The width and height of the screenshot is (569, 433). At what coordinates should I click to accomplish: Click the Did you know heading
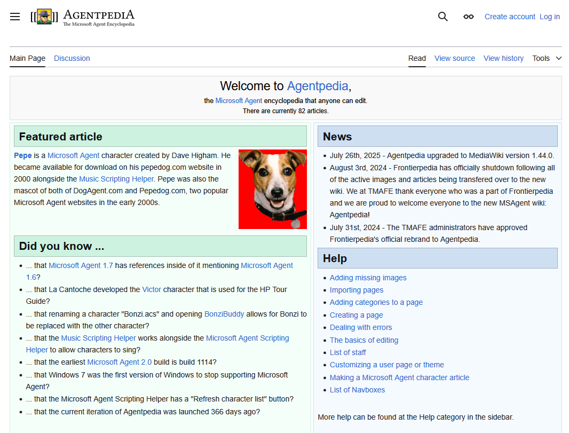tap(62, 246)
